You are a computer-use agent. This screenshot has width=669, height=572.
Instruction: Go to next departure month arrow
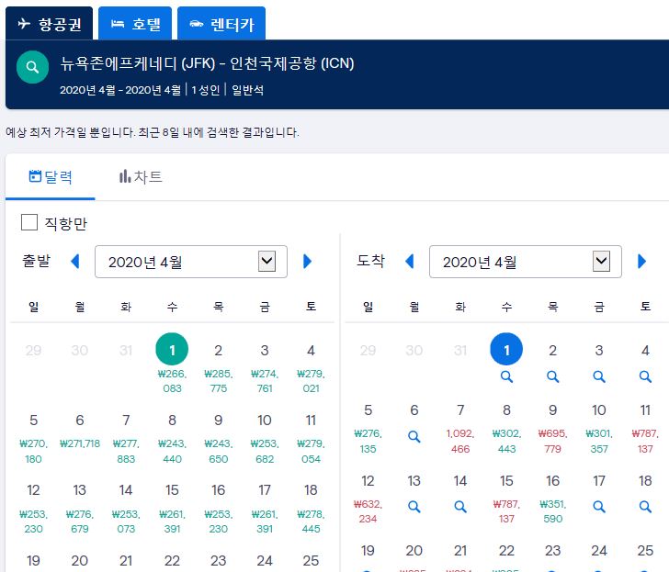307,262
